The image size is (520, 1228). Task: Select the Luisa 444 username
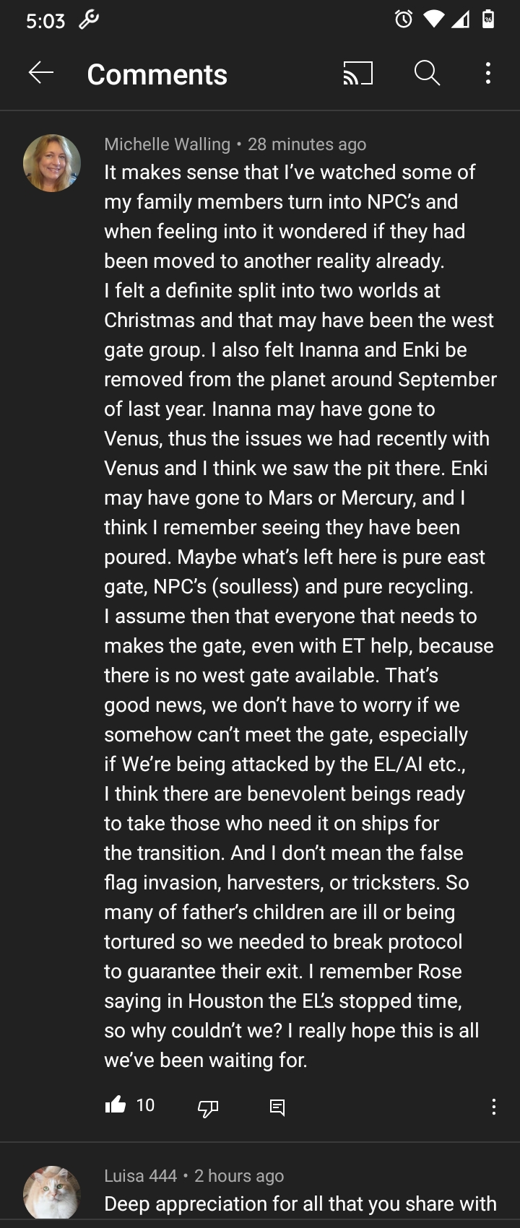pos(140,1176)
